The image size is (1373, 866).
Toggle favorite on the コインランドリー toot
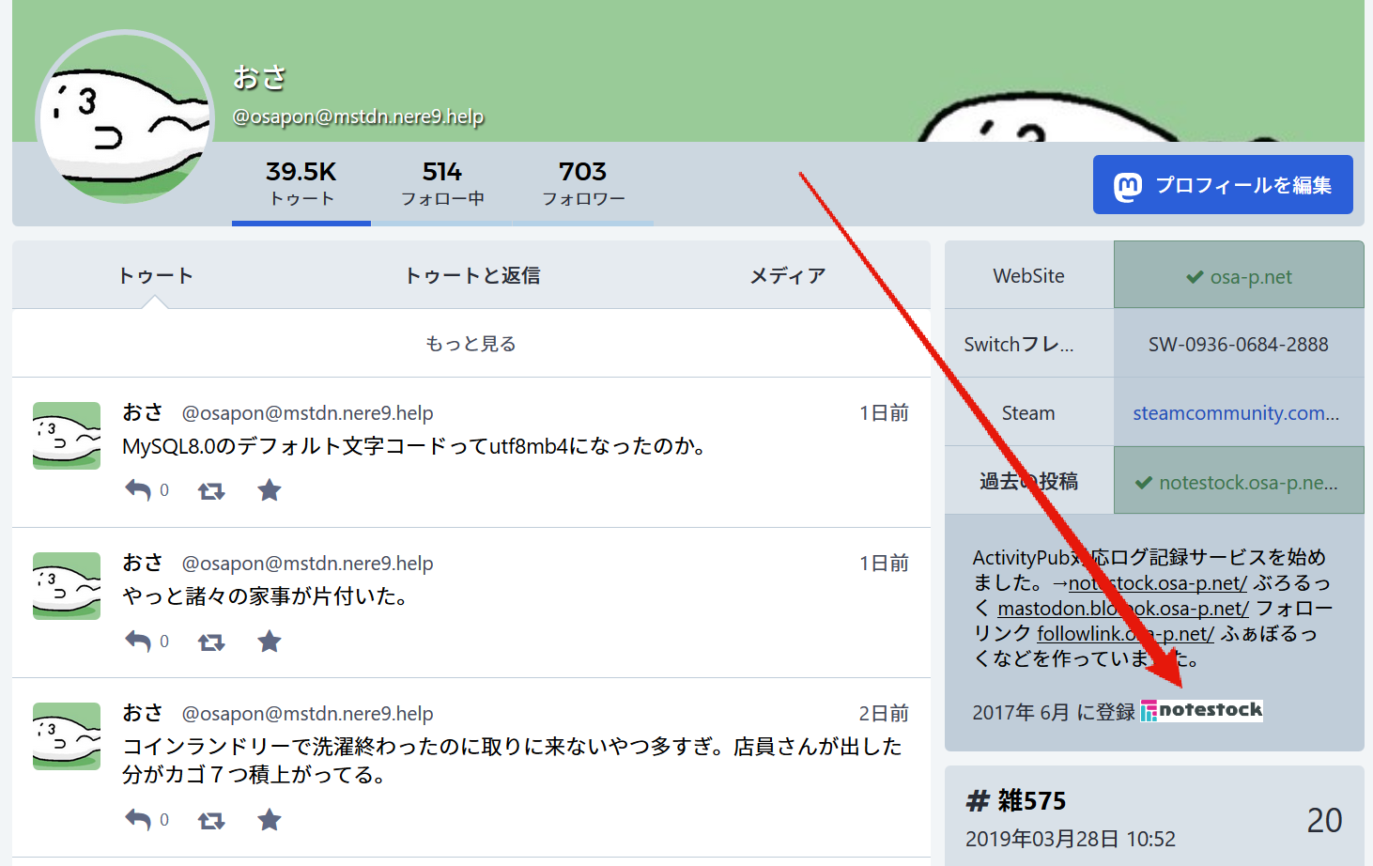coord(269,819)
